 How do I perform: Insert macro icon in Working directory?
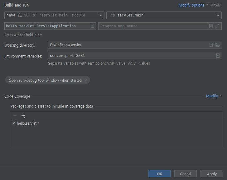[x=211, y=45]
